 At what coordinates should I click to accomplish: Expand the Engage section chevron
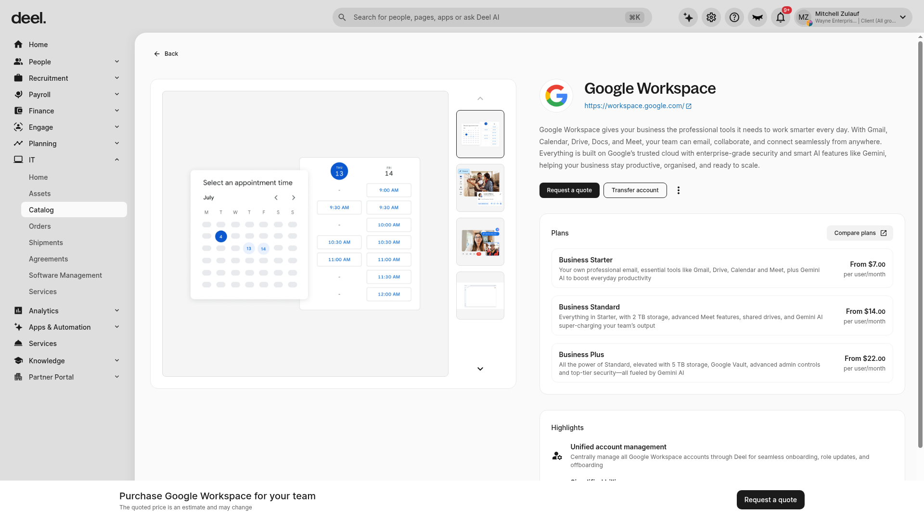coord(117,127)
